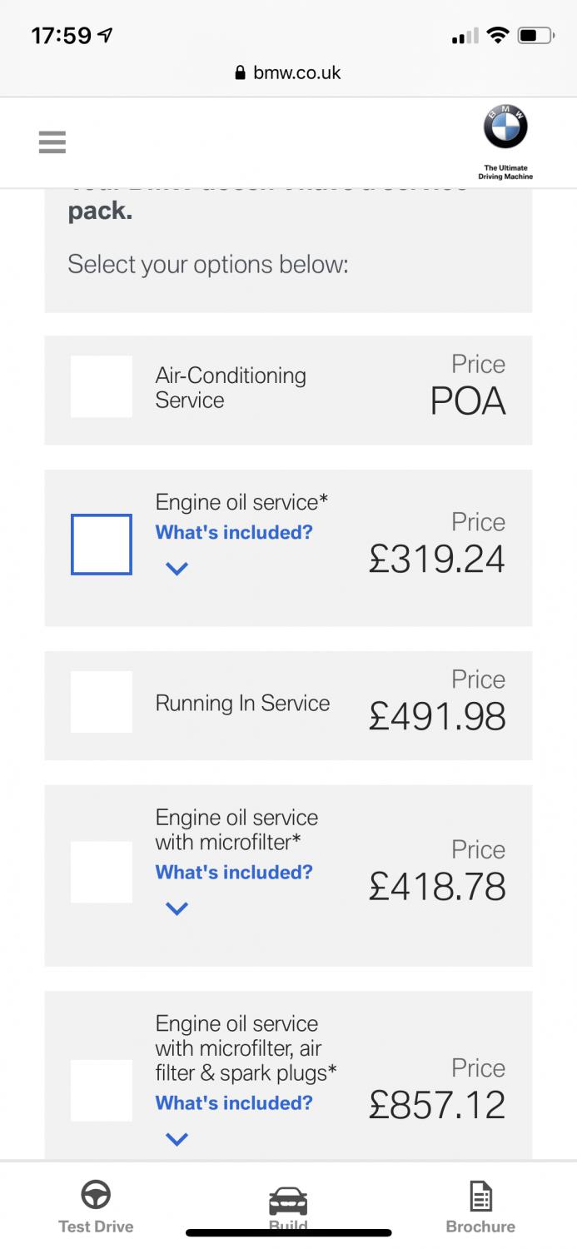Tap the Wi-Fi status icon

point(498,35)
